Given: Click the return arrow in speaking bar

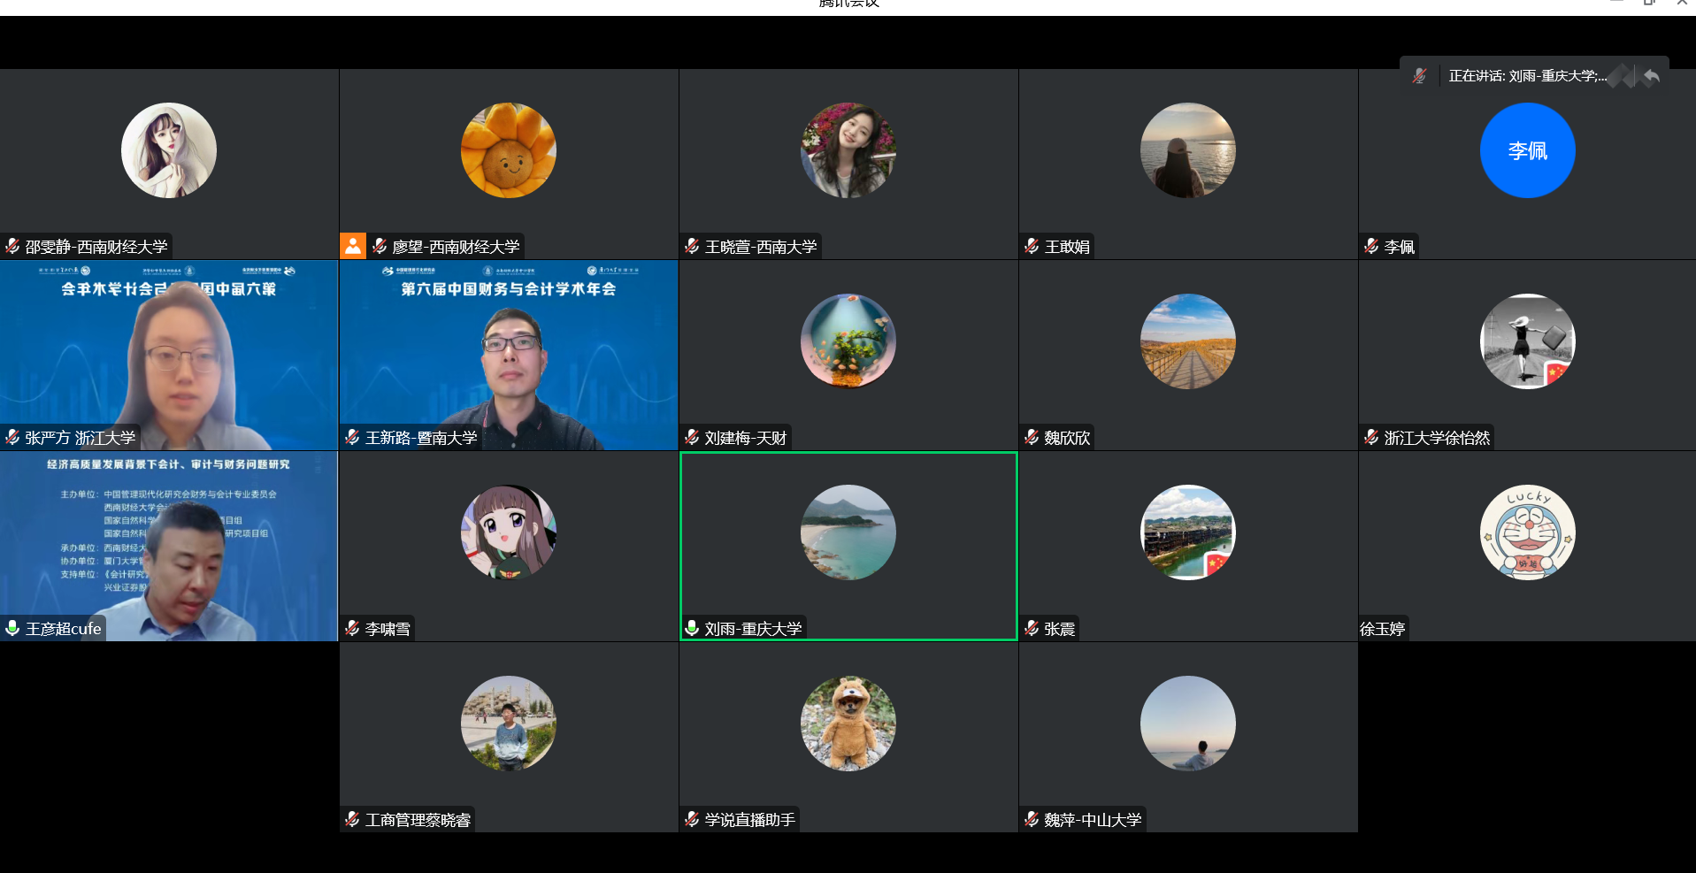Looking at the screenshot, I should click(1651, 76).
